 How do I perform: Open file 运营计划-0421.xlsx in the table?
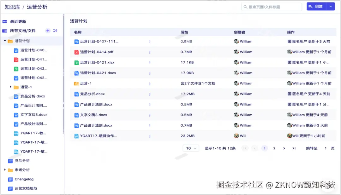(x=97, y=62)
